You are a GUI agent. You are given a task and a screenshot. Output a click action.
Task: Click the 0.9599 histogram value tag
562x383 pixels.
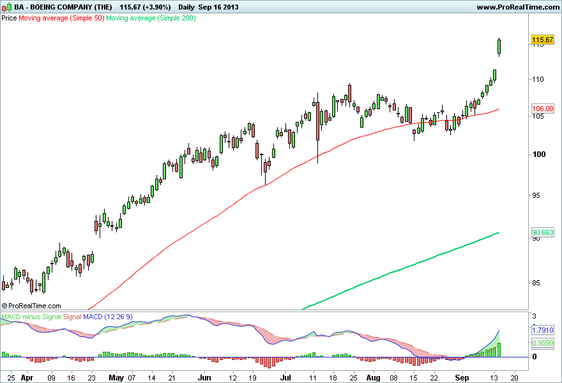543,343
